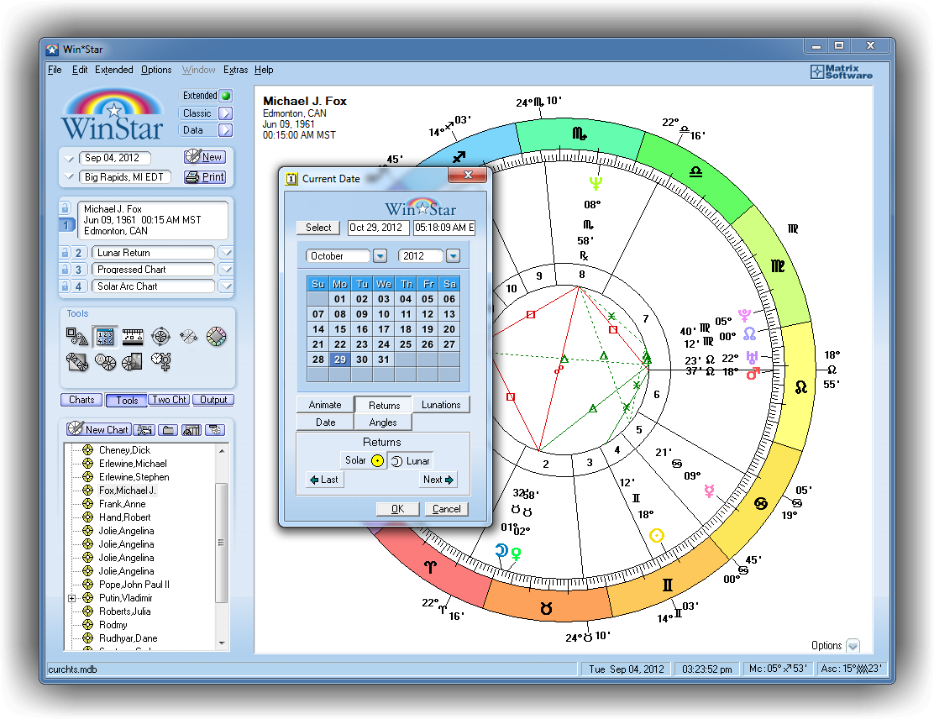Click the chart icon beside Roberts,Julia
Viewport: 934px width, 719px height.
pyautogui.click(x=88, y=611)
